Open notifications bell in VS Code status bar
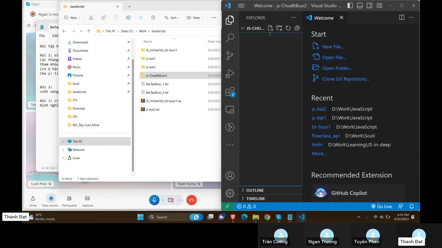Viewport: 442px width, 248px height. (x=411, y=206)
